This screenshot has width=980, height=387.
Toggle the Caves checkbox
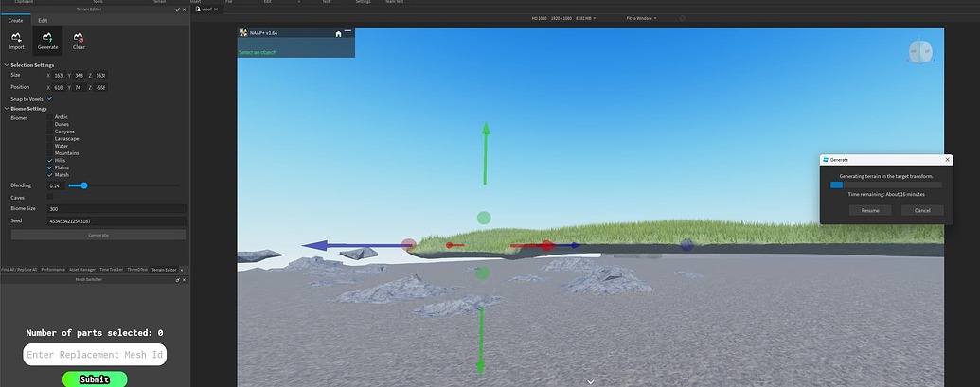(x=50, y=197)
